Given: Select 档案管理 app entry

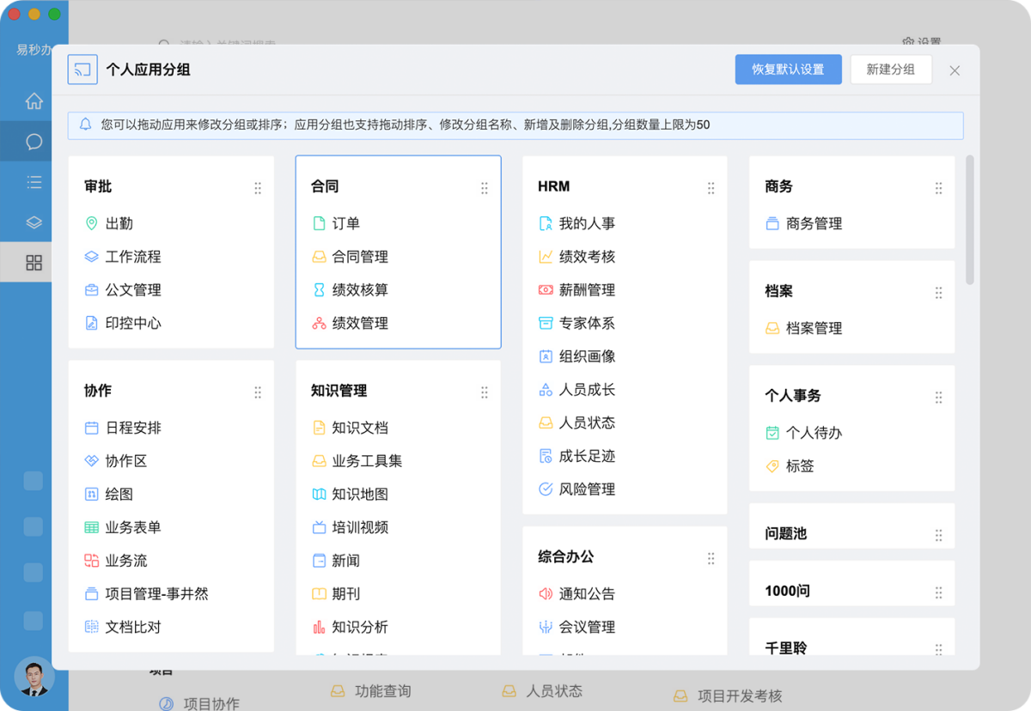Looking at the screenshot, I should pyautogui.click(x=814, y=328).
